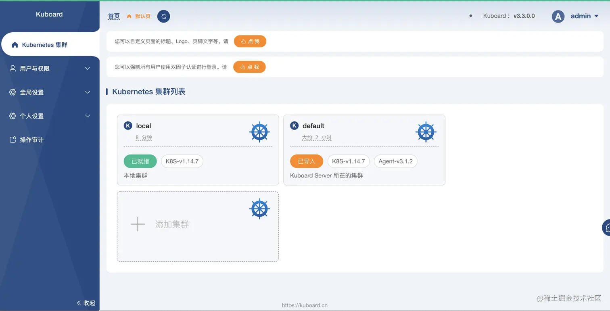Image resolution: width=610 pixels, height=311 pixels.
Task: Click the gear icon of 个人设置
Action: click(13, 116)
